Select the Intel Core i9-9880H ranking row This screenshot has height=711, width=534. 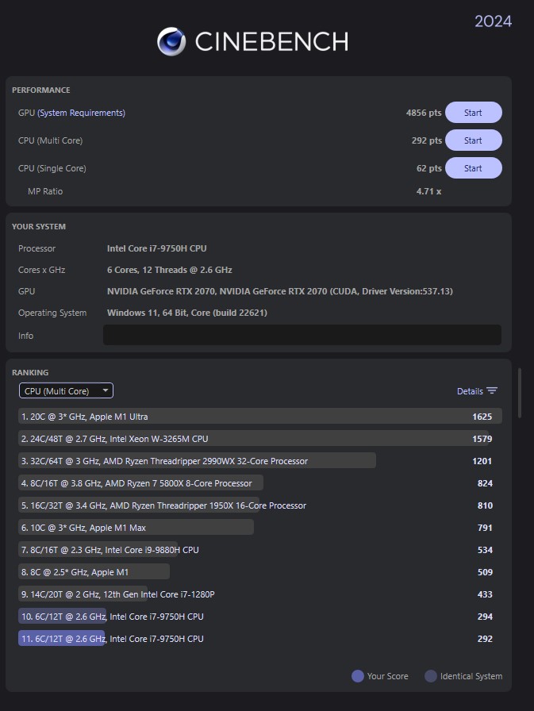coord(259,550)
